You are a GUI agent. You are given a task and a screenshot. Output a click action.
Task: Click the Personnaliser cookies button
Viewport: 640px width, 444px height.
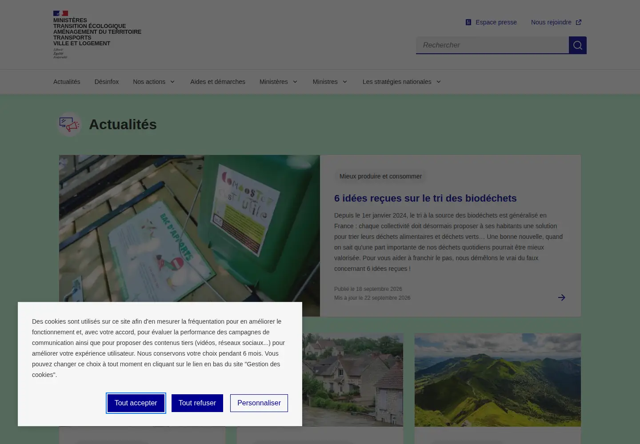[259, 403]
